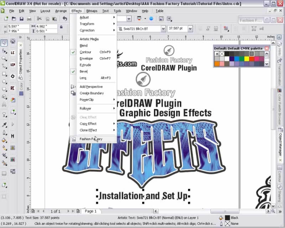Click Fashion Factory in Effects menu

click(x=91, y=139)
